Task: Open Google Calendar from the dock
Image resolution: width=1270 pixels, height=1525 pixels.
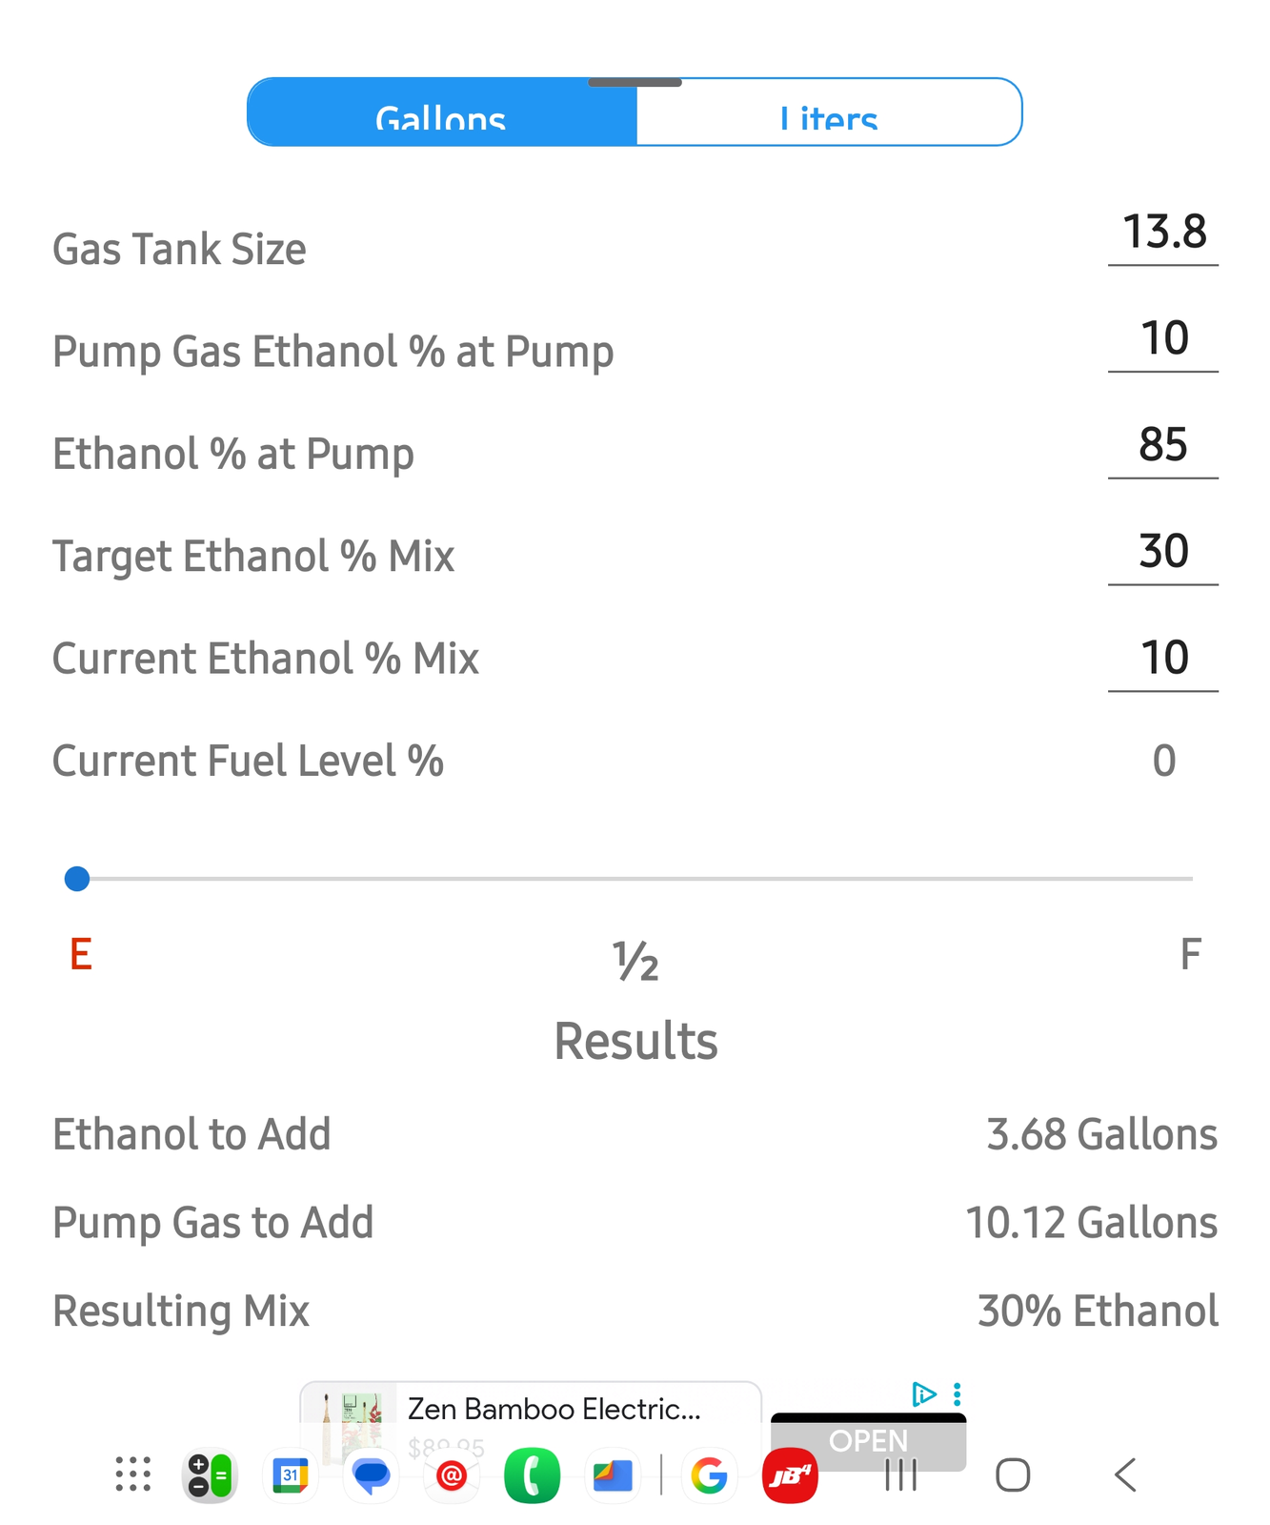Action: click(x=290, y=1476)
